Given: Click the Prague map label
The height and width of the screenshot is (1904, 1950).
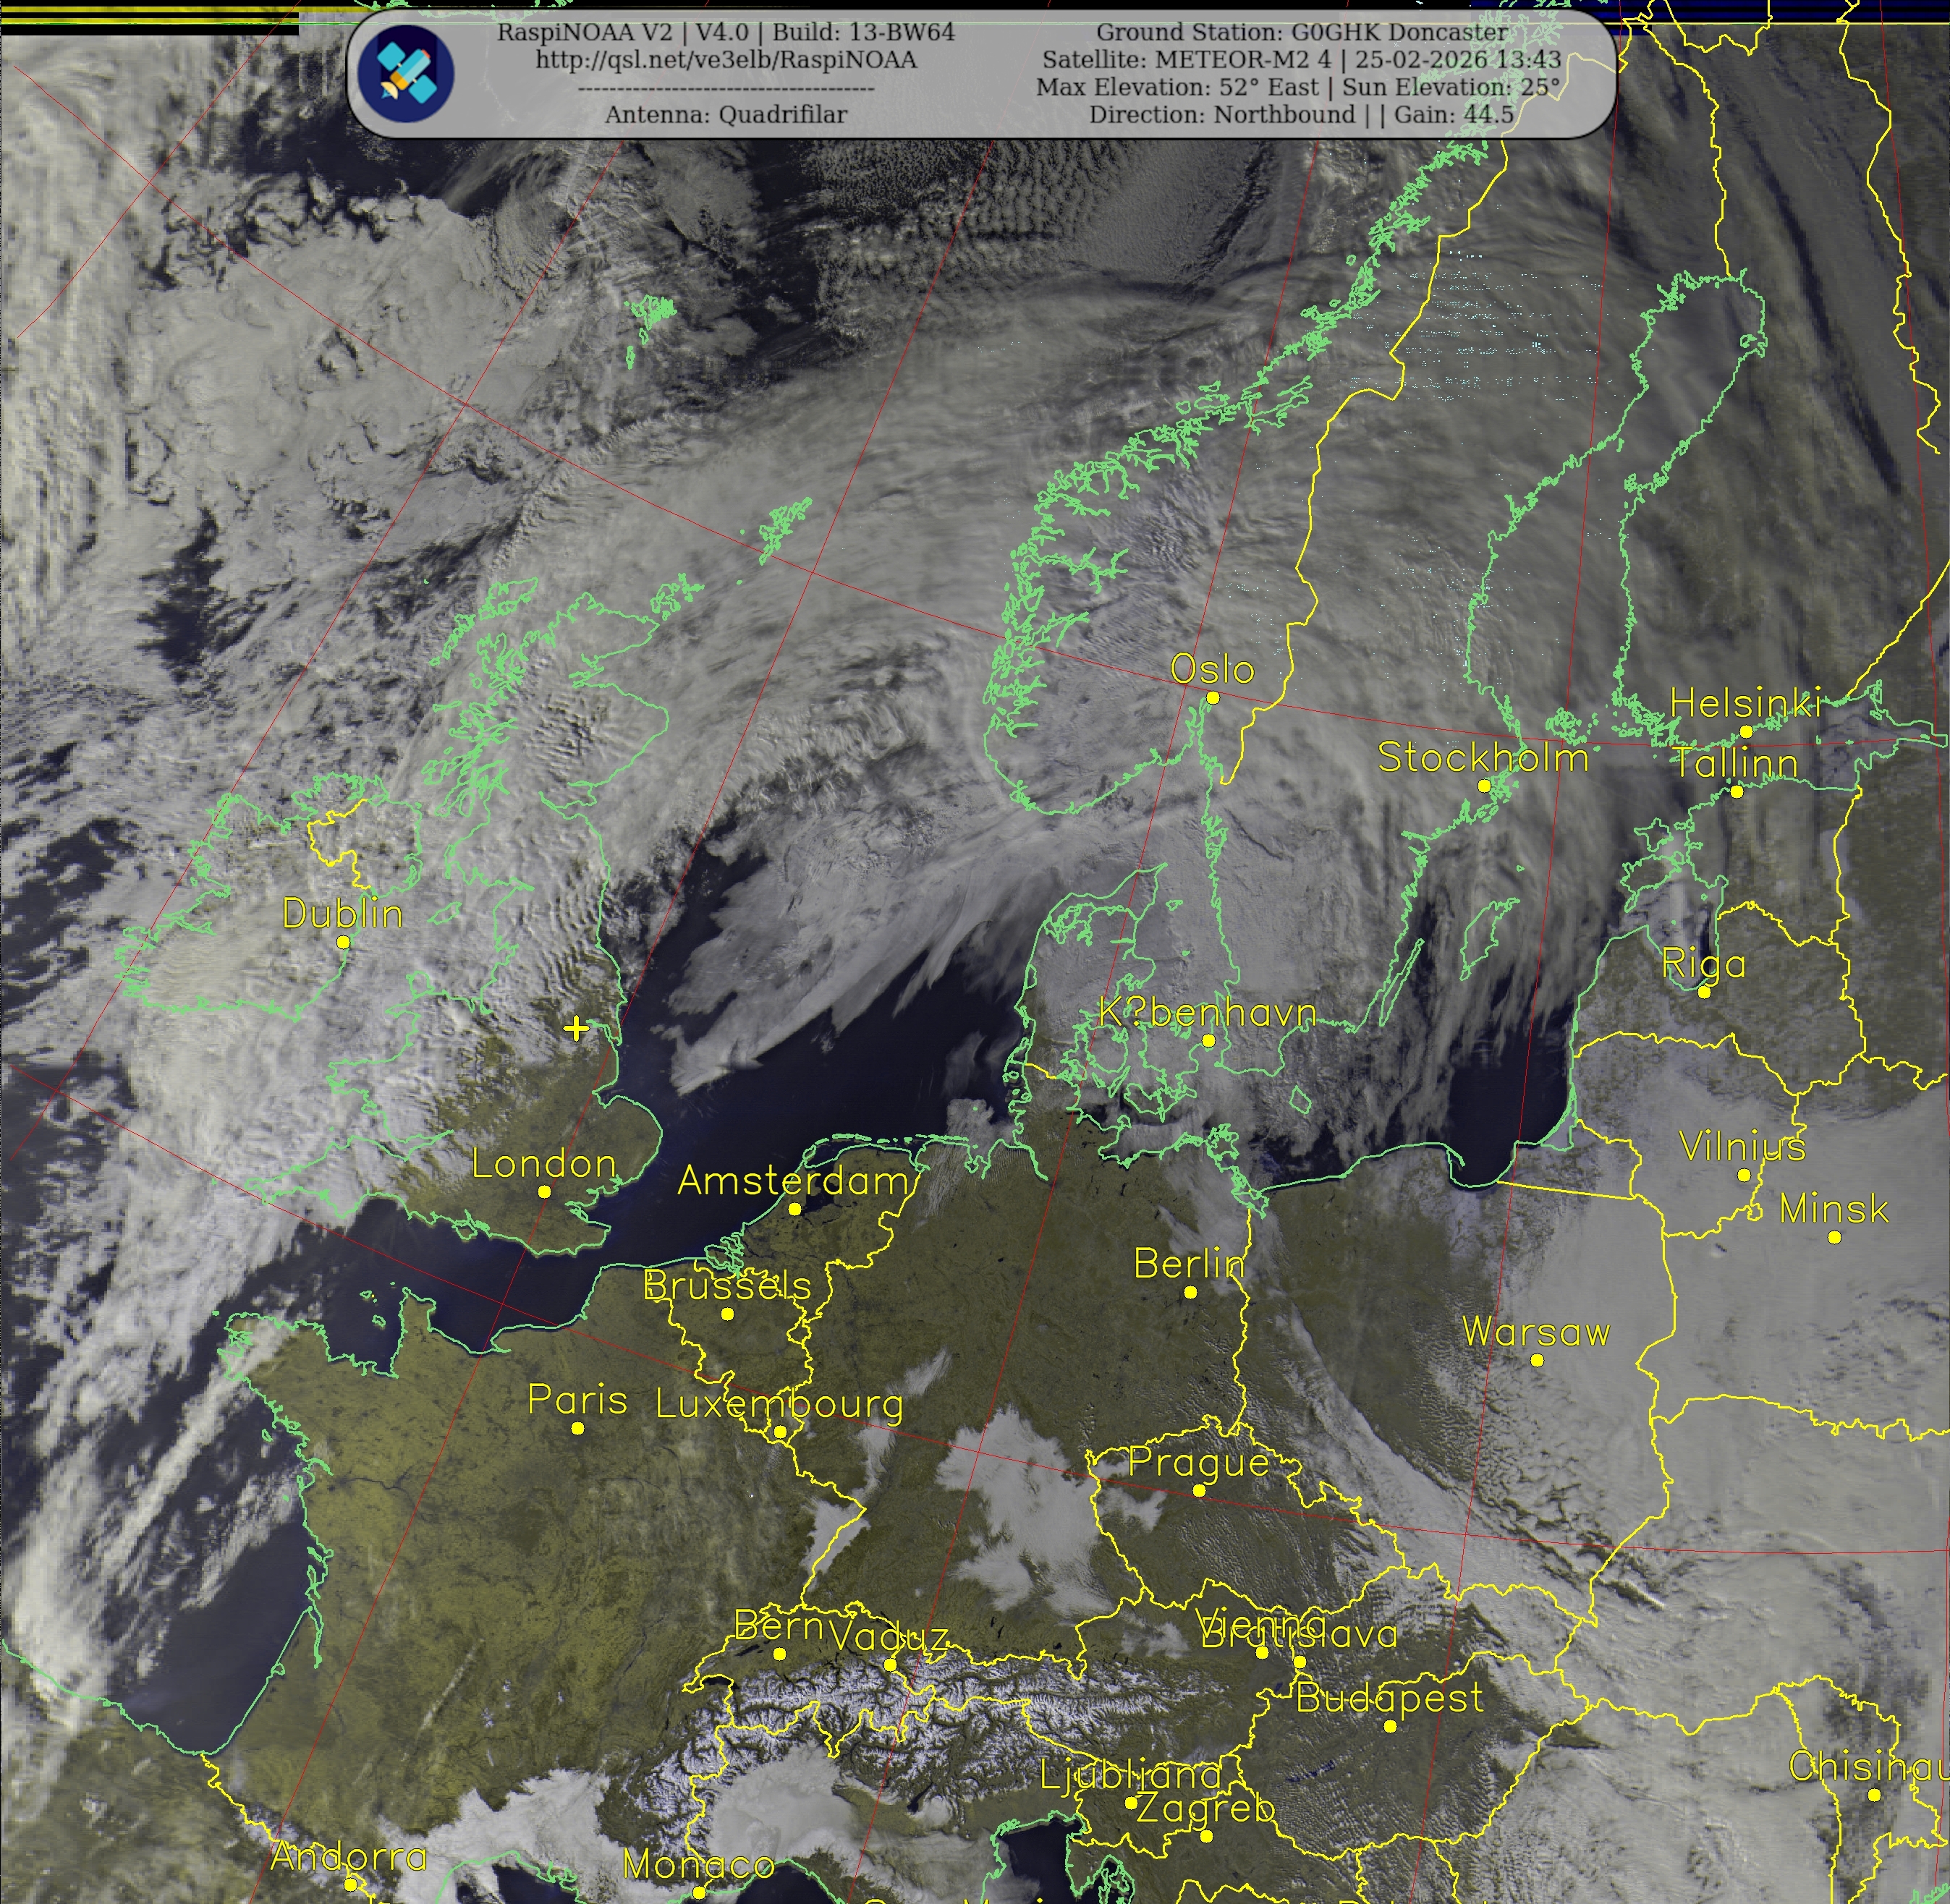Looking at the screenshot, I should (1199, 1462).
